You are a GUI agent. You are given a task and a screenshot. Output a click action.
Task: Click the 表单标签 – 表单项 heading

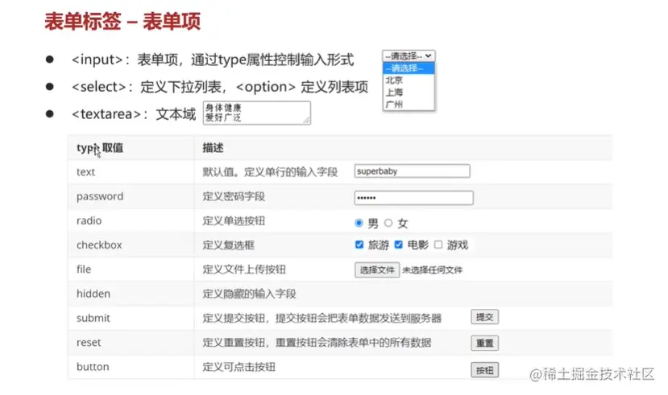122,21
